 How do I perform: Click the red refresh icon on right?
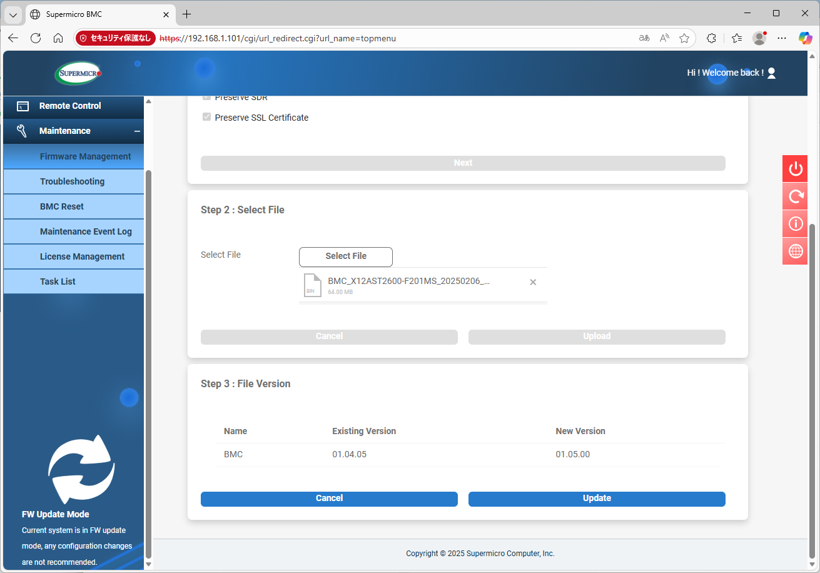click(795, 196)
